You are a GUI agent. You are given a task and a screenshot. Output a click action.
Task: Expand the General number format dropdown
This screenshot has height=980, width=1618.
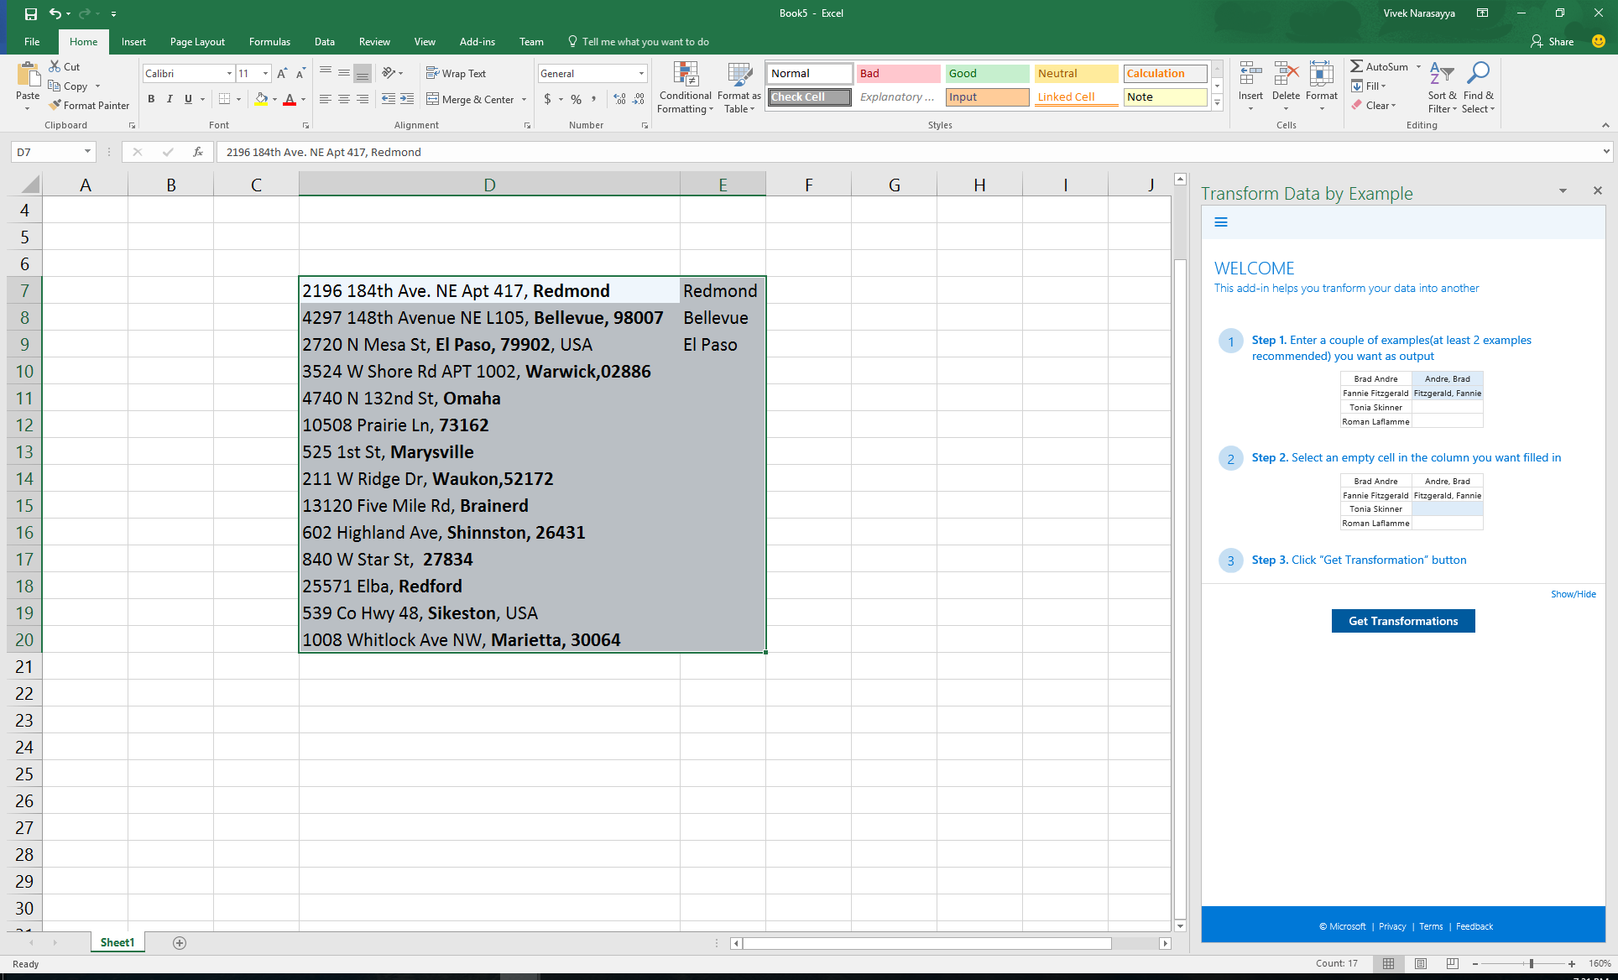coord(641,74)
